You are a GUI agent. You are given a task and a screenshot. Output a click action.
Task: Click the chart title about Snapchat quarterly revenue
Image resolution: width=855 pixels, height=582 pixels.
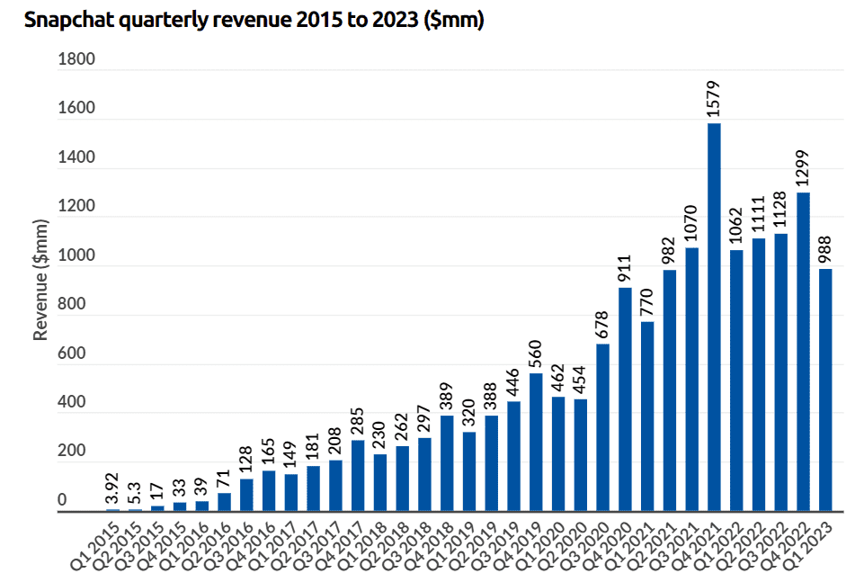(254, 22)
